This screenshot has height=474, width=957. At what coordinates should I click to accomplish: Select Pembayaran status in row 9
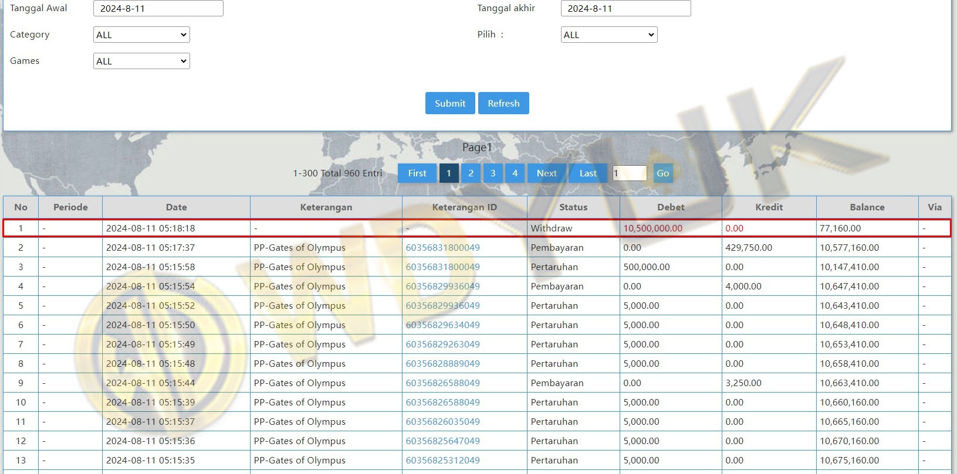point(557,383)
